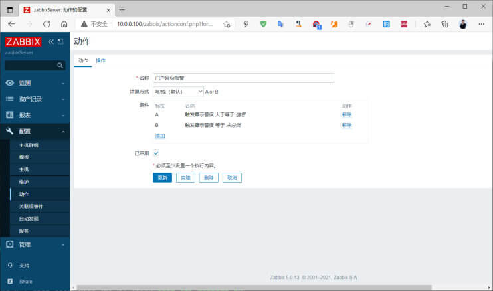Screen dimensions: 493x291
Task: Click the 名称 name input field
Action: 243,78
